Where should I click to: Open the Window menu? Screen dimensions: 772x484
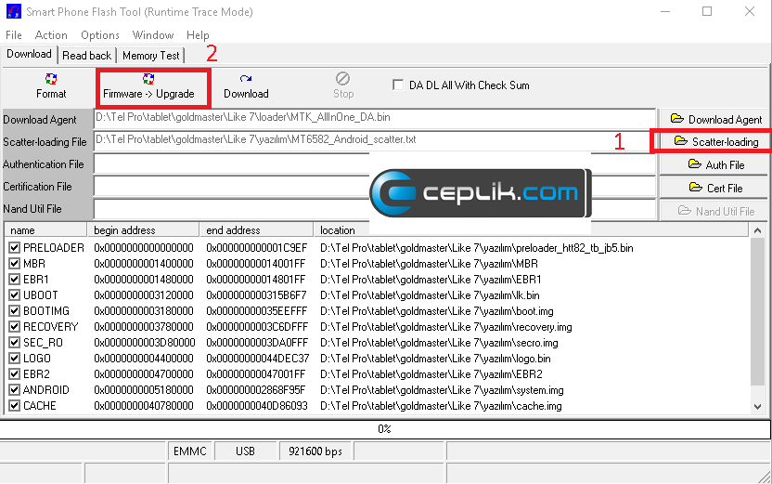click(153, 35)
